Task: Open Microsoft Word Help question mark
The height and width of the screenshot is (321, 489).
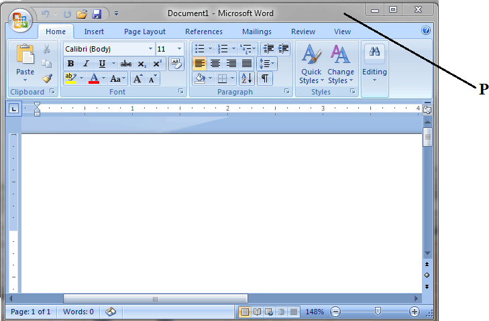Action: pos(426,31)
